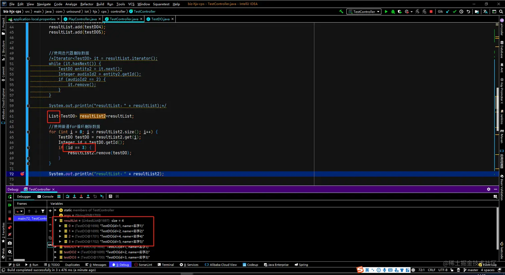Close the TestDO.java editor tab
This screenshot has width=505, height=275.
(x=172, y=19)
